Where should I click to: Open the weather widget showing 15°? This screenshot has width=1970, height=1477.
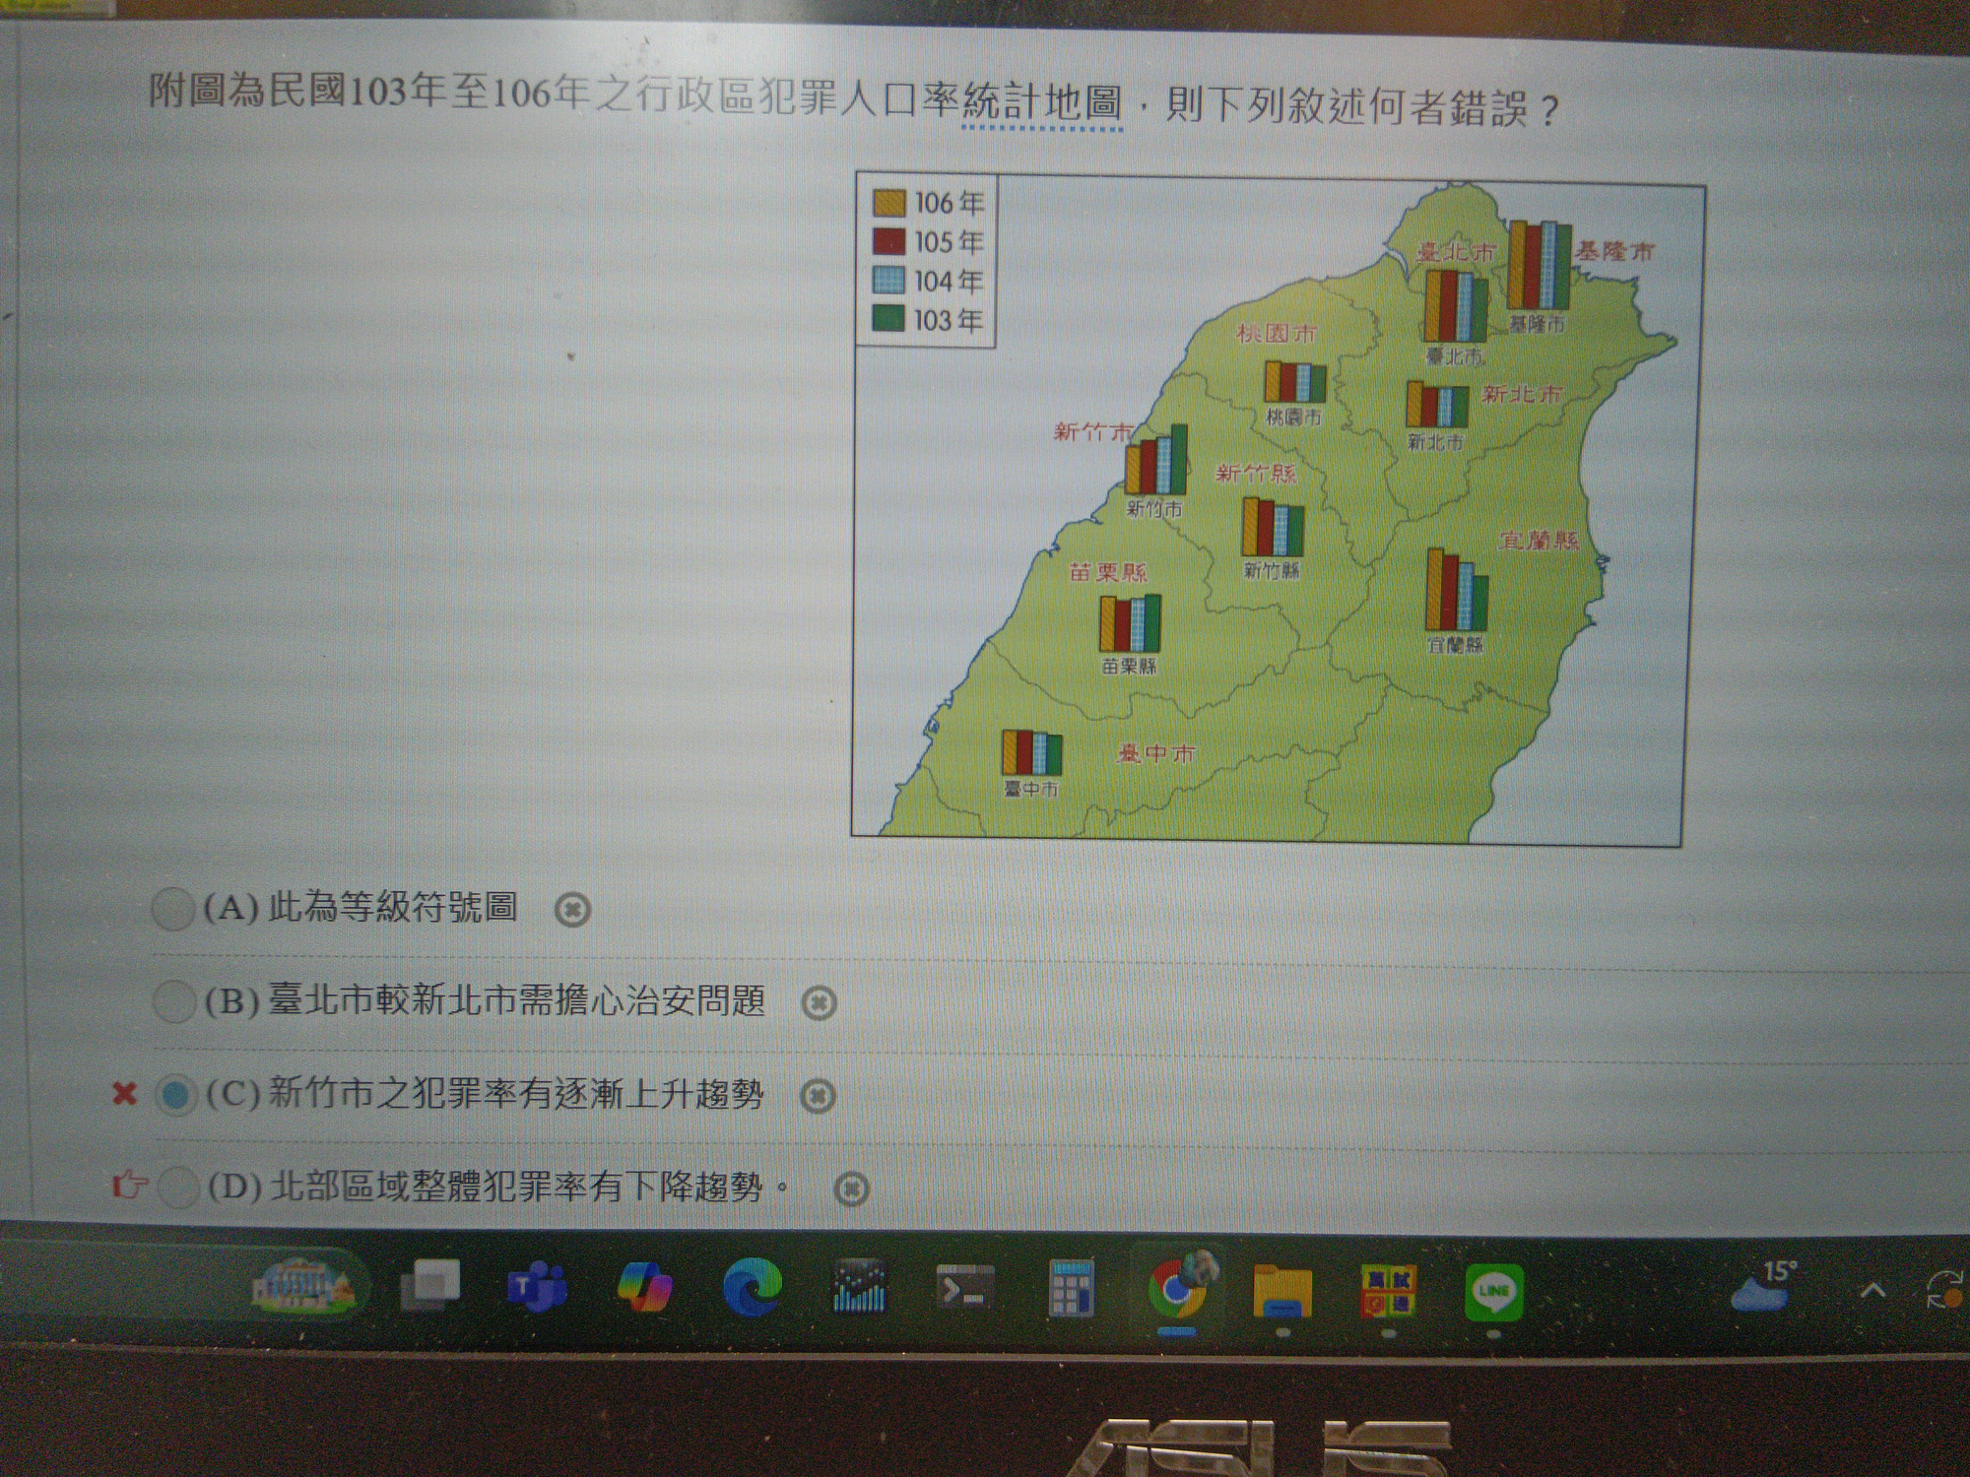[x=1763, y=1286]
